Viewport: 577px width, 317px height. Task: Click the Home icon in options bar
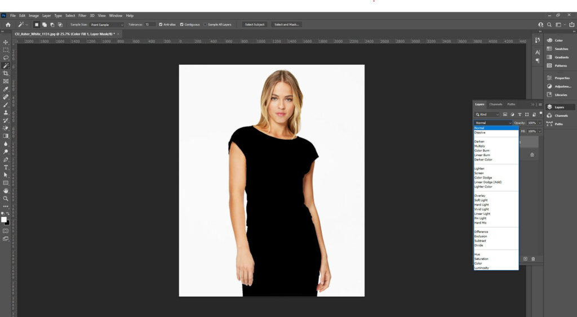coord(8,25)
